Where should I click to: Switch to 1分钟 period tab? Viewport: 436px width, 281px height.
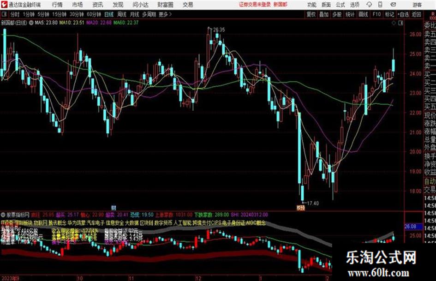pyautogui.click(x=28, y=14)
